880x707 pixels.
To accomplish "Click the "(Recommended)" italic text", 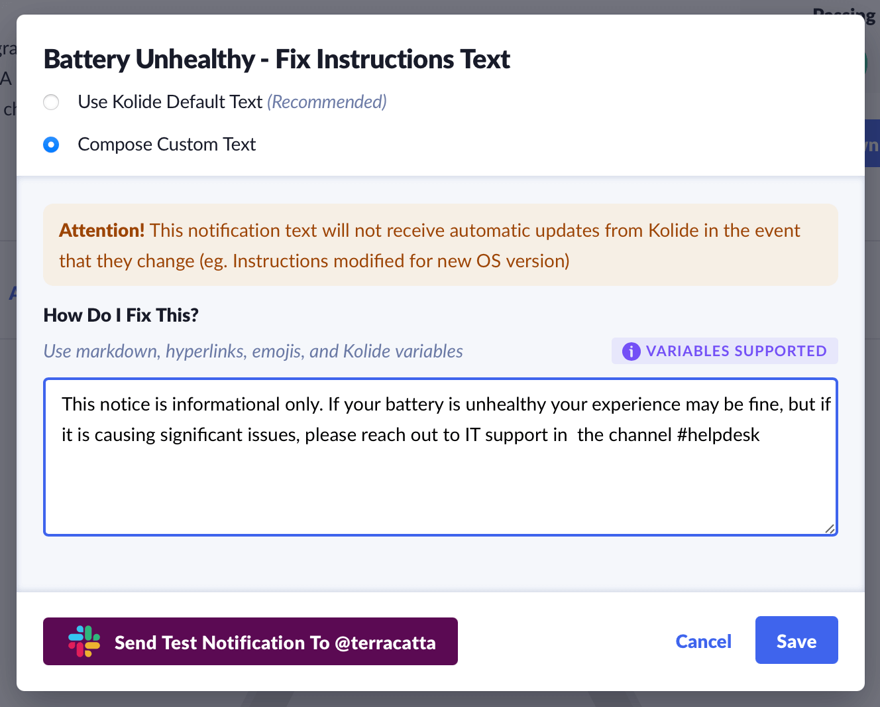I will pyautogui.click(x=327, y=102).
